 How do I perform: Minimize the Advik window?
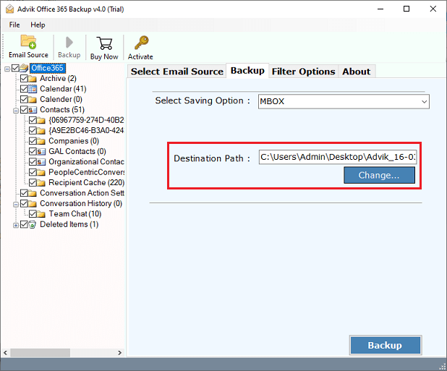click(x=380, y=9)
